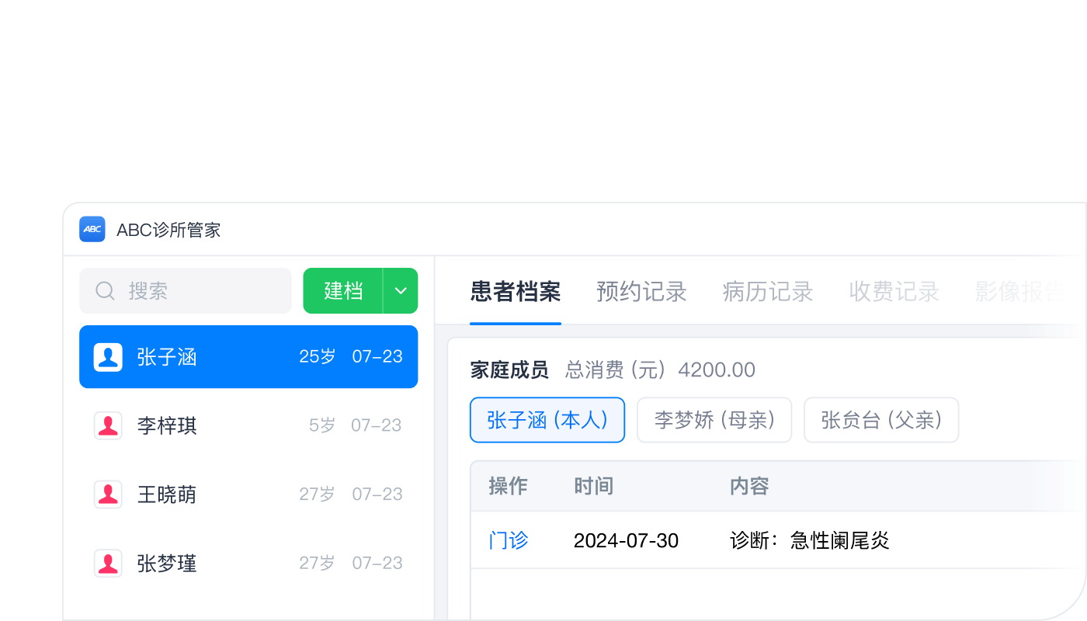The image size is (1087, 621).
Task: Select the 张子涵 (本人) family member chip
Action: click(x=547, y=419)
